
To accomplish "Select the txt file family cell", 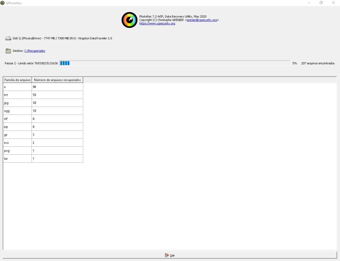I will (x=17, y=95).
